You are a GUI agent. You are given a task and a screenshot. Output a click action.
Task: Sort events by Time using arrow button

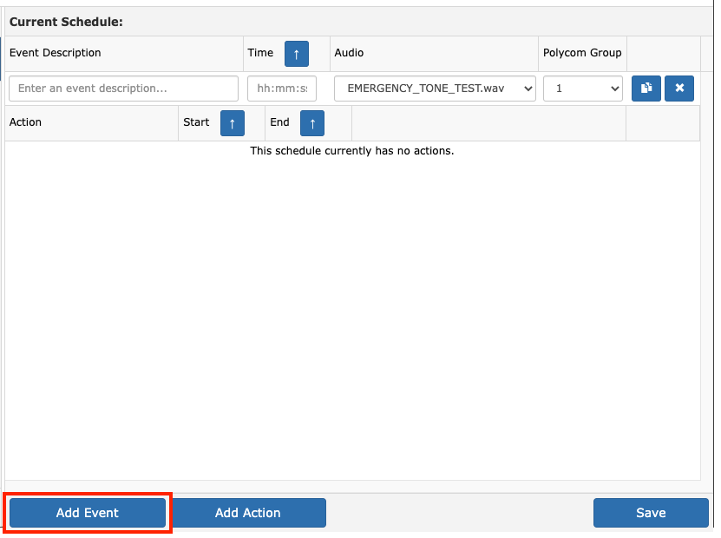pos(296,54)
